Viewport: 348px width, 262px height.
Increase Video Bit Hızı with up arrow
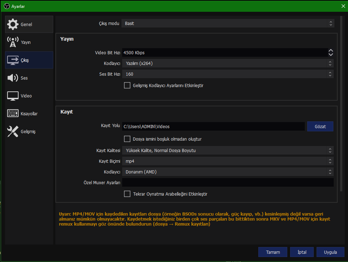(331, 51)
